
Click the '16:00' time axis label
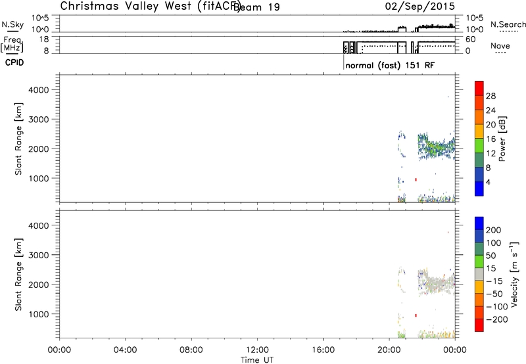pyautogui.click(x=323, y=350)
